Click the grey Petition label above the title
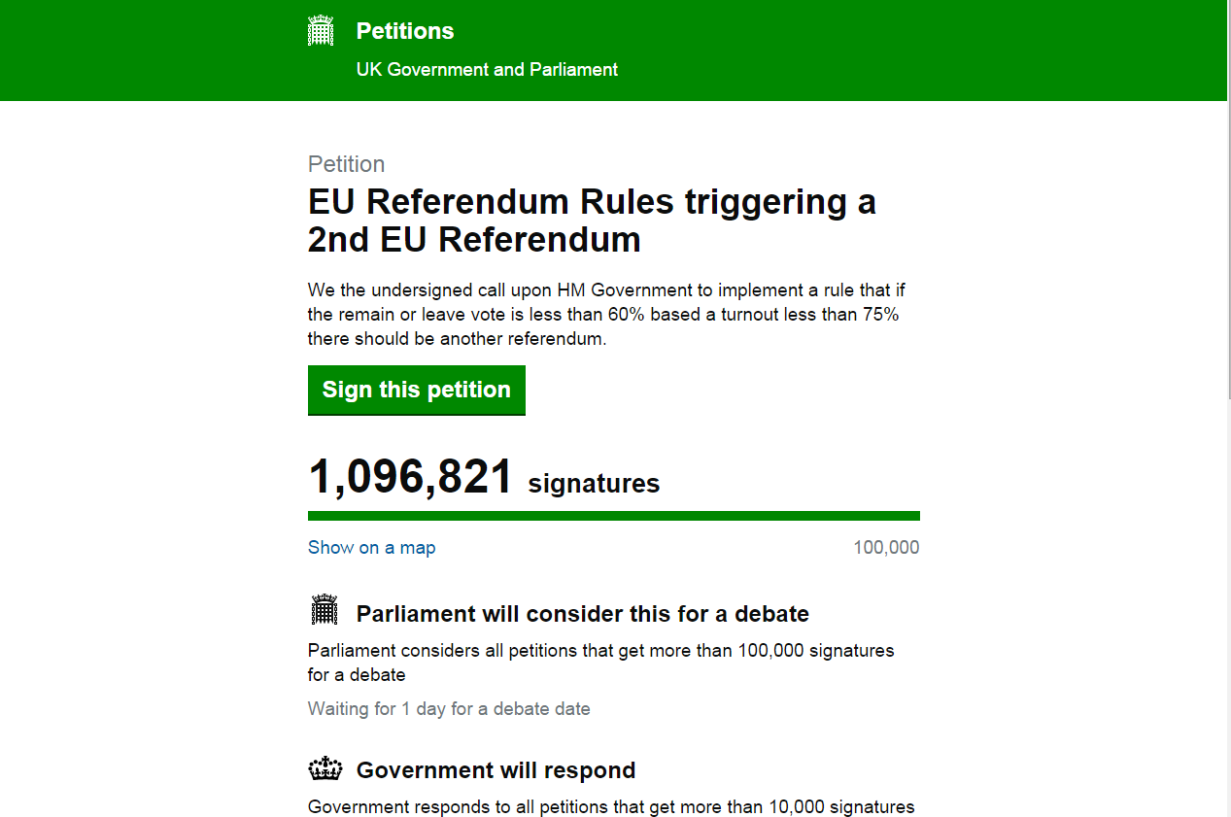The width and height of the screenshot is (1231, 817). pos(346,164)
